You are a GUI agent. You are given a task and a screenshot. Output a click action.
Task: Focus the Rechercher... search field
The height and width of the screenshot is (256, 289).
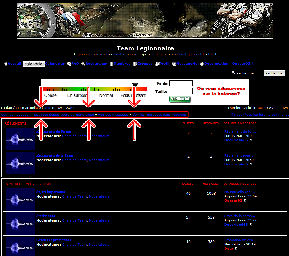tap(248, 73)
